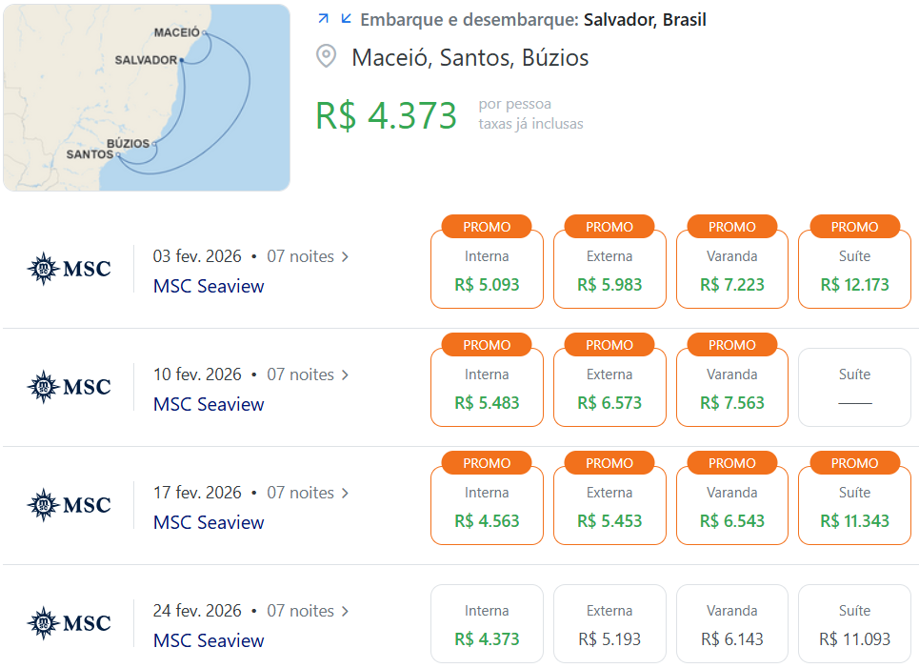919x668 pixels.
Task: Click the MSC logo for 03 fev. sailing
Action: pyautogui.click(x=70, y=269)
